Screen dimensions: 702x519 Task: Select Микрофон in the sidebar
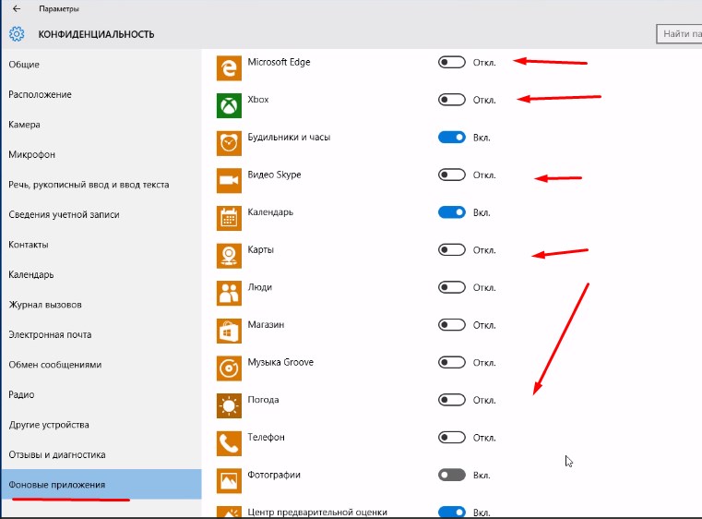[x=101, y=154]
